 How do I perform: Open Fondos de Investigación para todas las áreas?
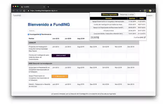(x=39, y=57)
